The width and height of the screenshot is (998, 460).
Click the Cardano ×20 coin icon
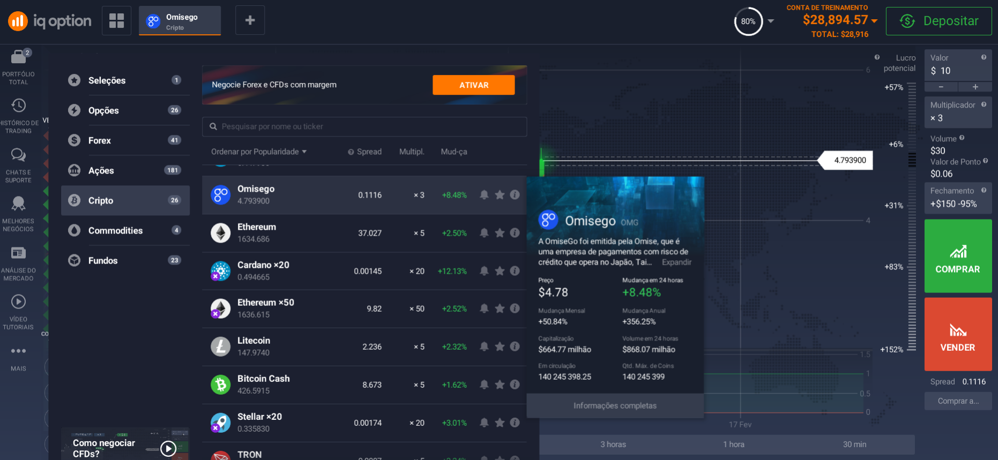[220, 271]
